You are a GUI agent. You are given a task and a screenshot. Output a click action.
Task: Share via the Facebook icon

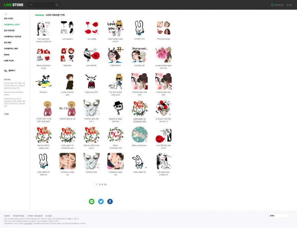(x=110, y=202)
